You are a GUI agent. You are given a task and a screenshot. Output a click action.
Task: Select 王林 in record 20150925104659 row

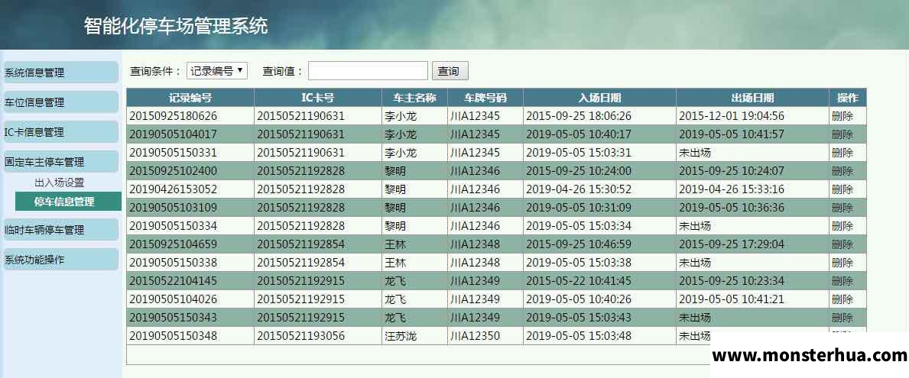point(395,244)
